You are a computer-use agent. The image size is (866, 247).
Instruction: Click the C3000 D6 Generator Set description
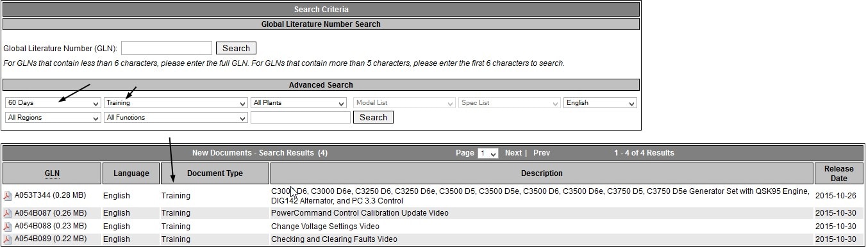540,196
